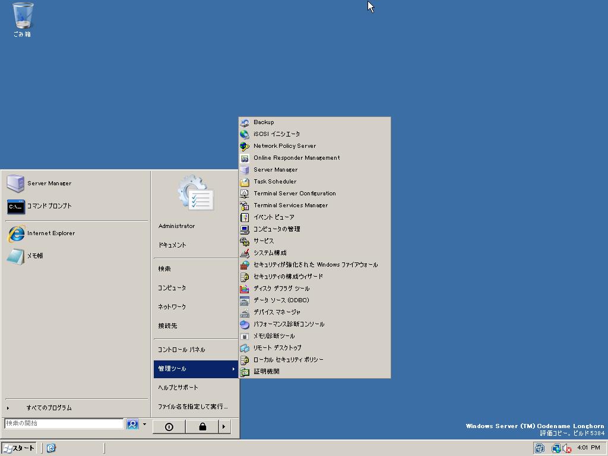Open pinned Server Manager in Start menu
Screen dimensions: 608x456
coord(77,183)
